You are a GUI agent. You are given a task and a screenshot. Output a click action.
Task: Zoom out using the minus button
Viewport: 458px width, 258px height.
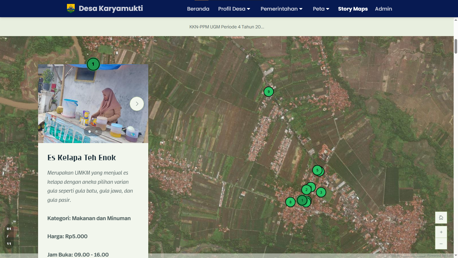coord(441,244)
